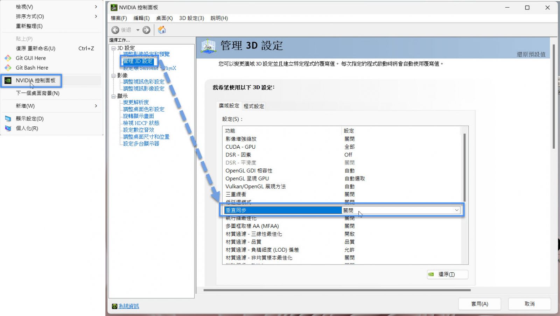Click the forward navigation arrow icon
This screenshot has height=316, width=560.
[147, 30]
